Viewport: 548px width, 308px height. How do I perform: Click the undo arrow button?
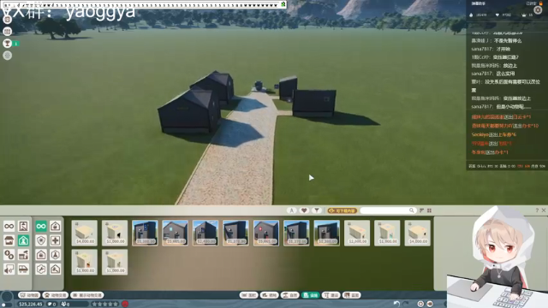pos(396,304)
